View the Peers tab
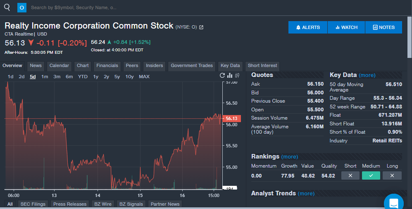This screenshot has height=209, width=412. pyautogui.click(x=132, y=66)
